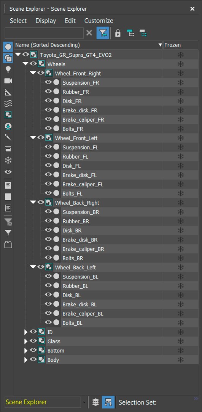Image resolution: width=202 pixels, height=412 pixels.
Task: Select the Rubber_BR object
Action: tap(76, 221)
